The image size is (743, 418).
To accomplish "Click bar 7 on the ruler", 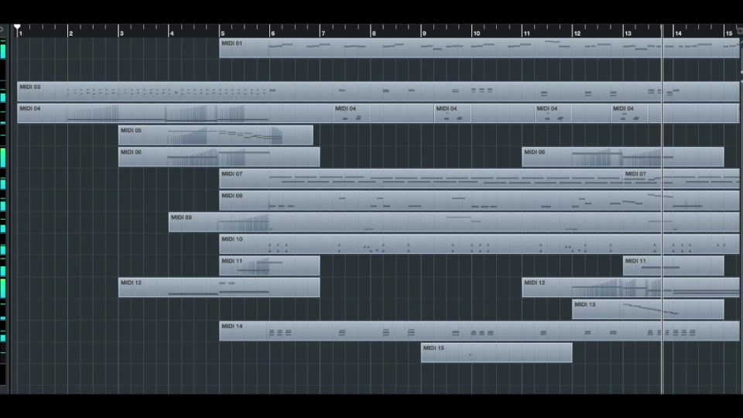I will pos(324,33).
